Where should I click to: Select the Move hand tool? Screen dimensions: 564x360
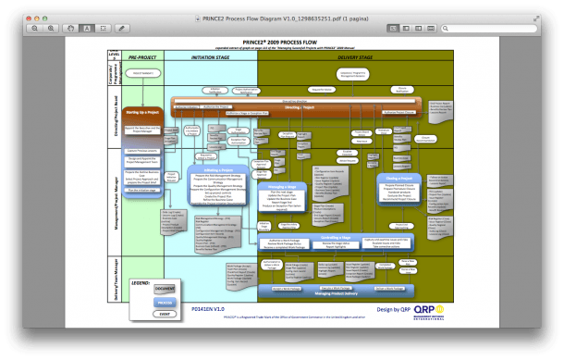point(70,28)
